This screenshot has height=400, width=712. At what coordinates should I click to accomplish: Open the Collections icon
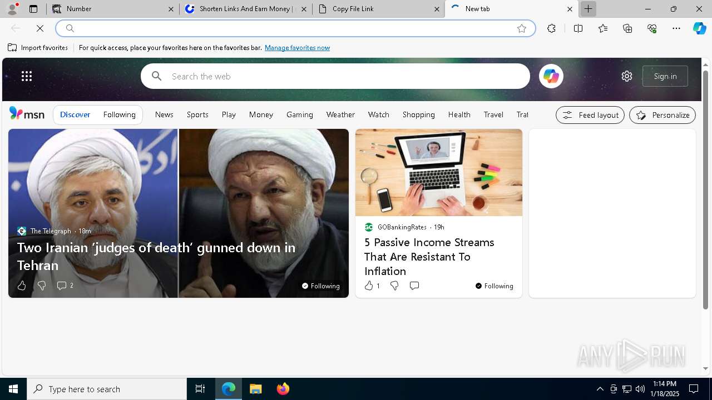[627, 28]
